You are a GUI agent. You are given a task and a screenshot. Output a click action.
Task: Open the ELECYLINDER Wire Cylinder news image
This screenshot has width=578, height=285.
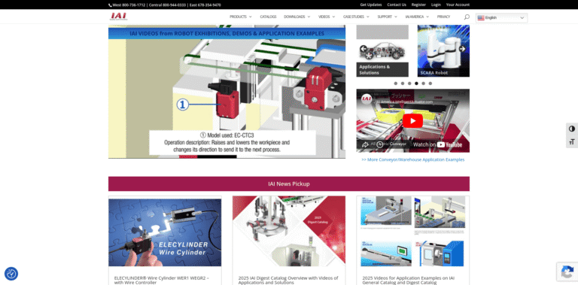pos(165,232)
